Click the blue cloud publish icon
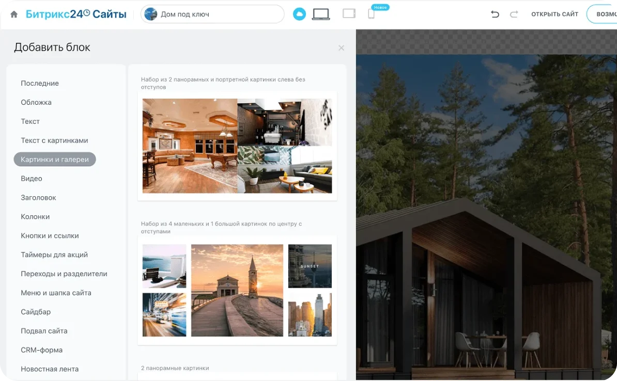The height and width of the screenshot is (381, 617). click(x=299, y=14)
